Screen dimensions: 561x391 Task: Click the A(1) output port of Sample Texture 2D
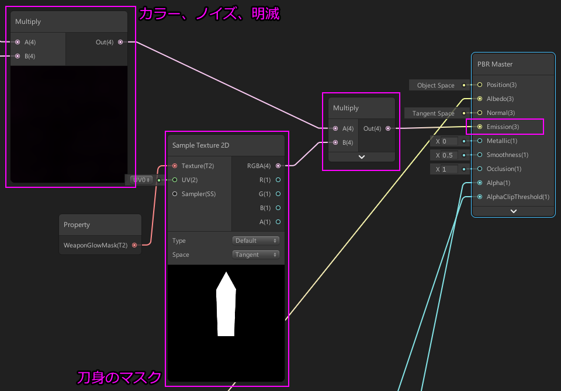[x=278, y=222]
